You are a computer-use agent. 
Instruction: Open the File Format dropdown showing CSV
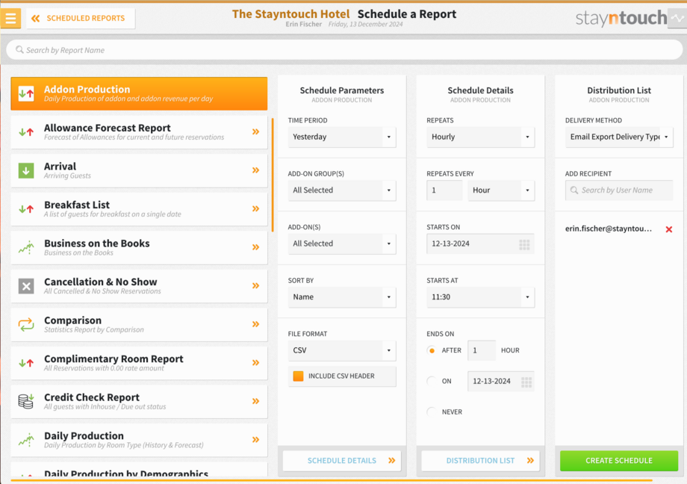(x=342, y=351)
